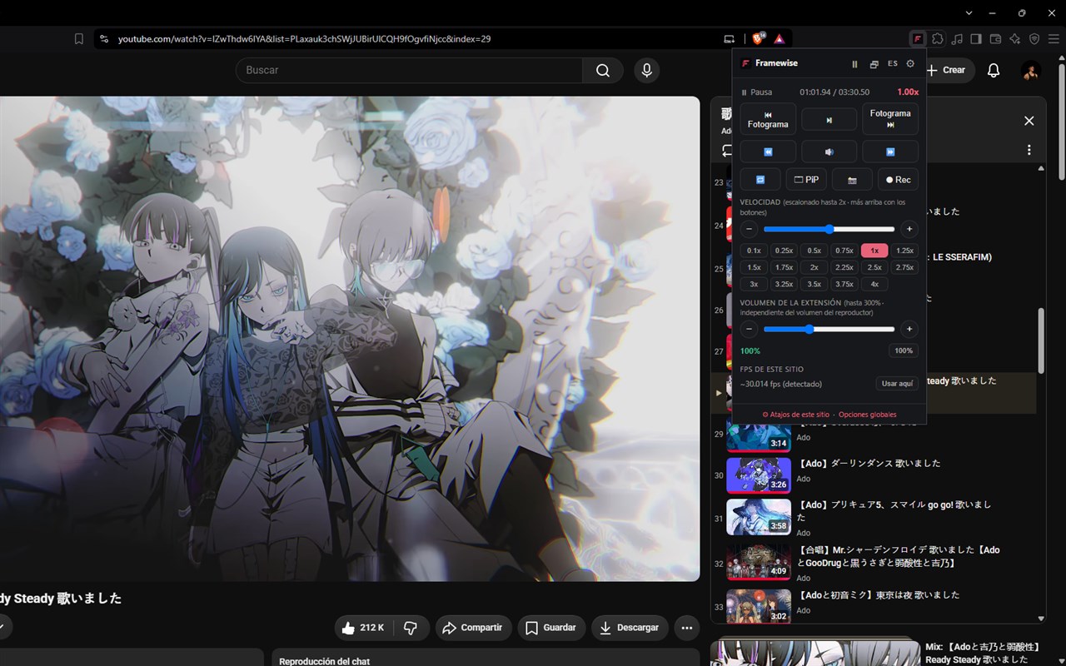Screen dimensions: 1066x666
Task: Open Atajos de este sitio link
Action: pos(796,415)
